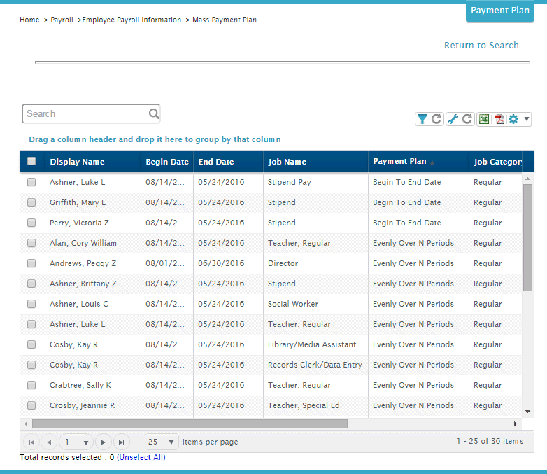The width and height of the screenshot is (547, 474).
Task: Jump to the last page
Action: 121,442
